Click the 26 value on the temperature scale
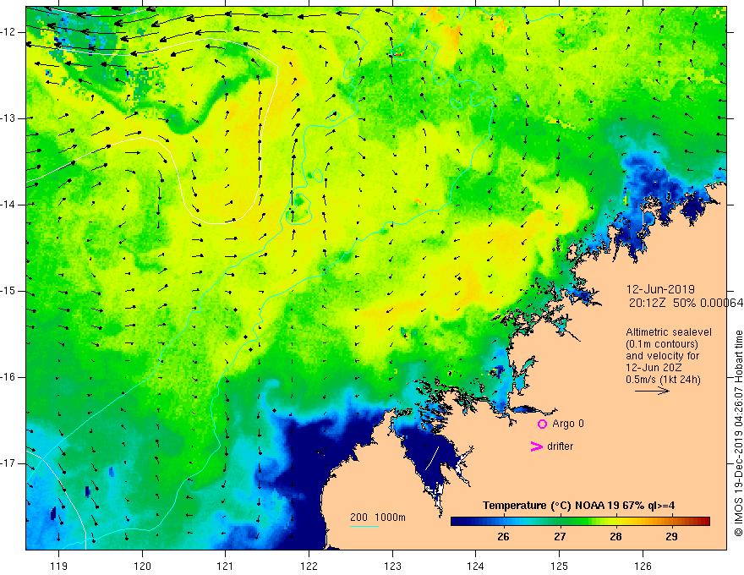The width and height of the screenshot is (744, 575). (x=503, y=537)
